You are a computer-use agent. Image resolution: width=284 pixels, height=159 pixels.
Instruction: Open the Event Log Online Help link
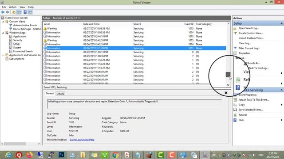pos(82,140)
